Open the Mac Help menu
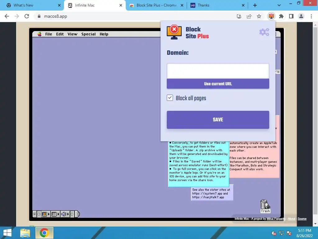This screenshot has height=239, width=318. [x=104, y=34]
